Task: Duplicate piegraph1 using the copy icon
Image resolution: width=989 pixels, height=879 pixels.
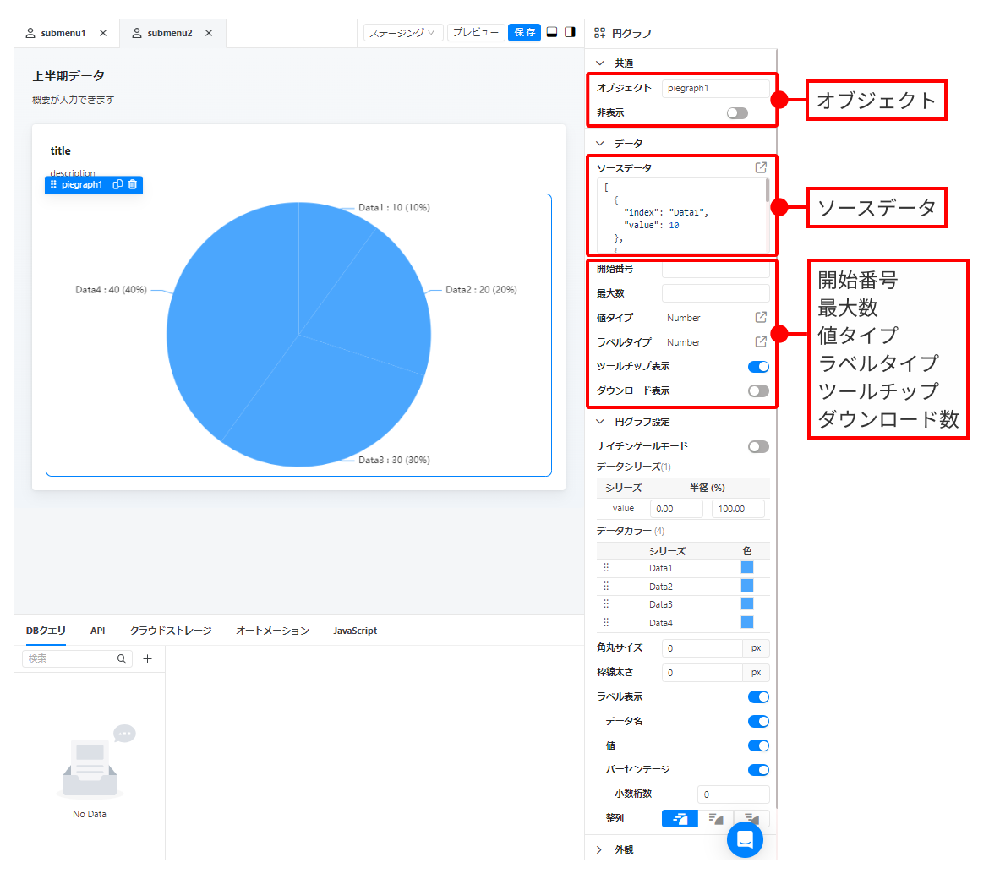Action: (117, 184)
